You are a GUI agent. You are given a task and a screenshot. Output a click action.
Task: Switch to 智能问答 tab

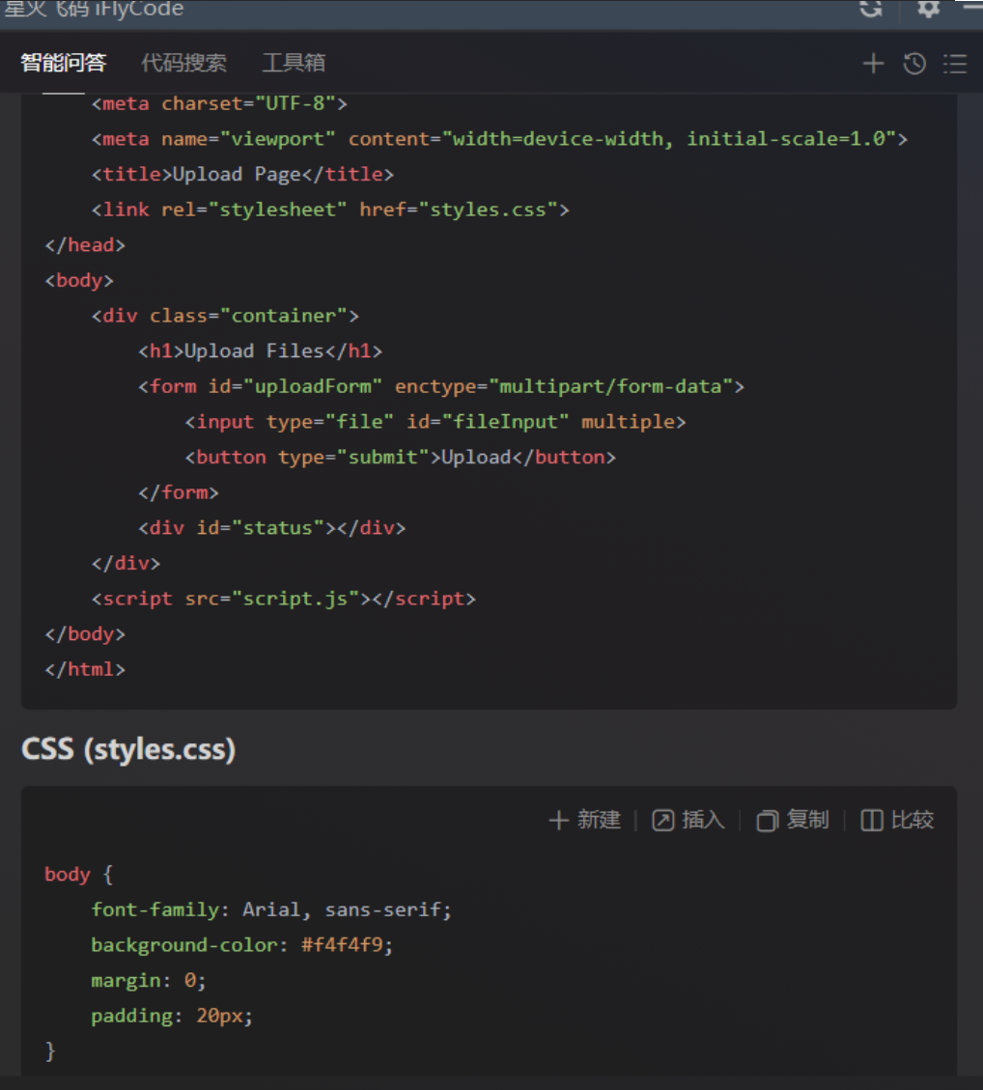pos(64,64)
